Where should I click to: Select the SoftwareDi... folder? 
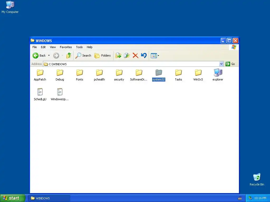139,75
